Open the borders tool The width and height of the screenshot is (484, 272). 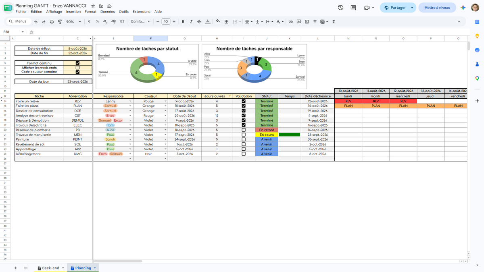pyautogui.click(x=227, y=22)
